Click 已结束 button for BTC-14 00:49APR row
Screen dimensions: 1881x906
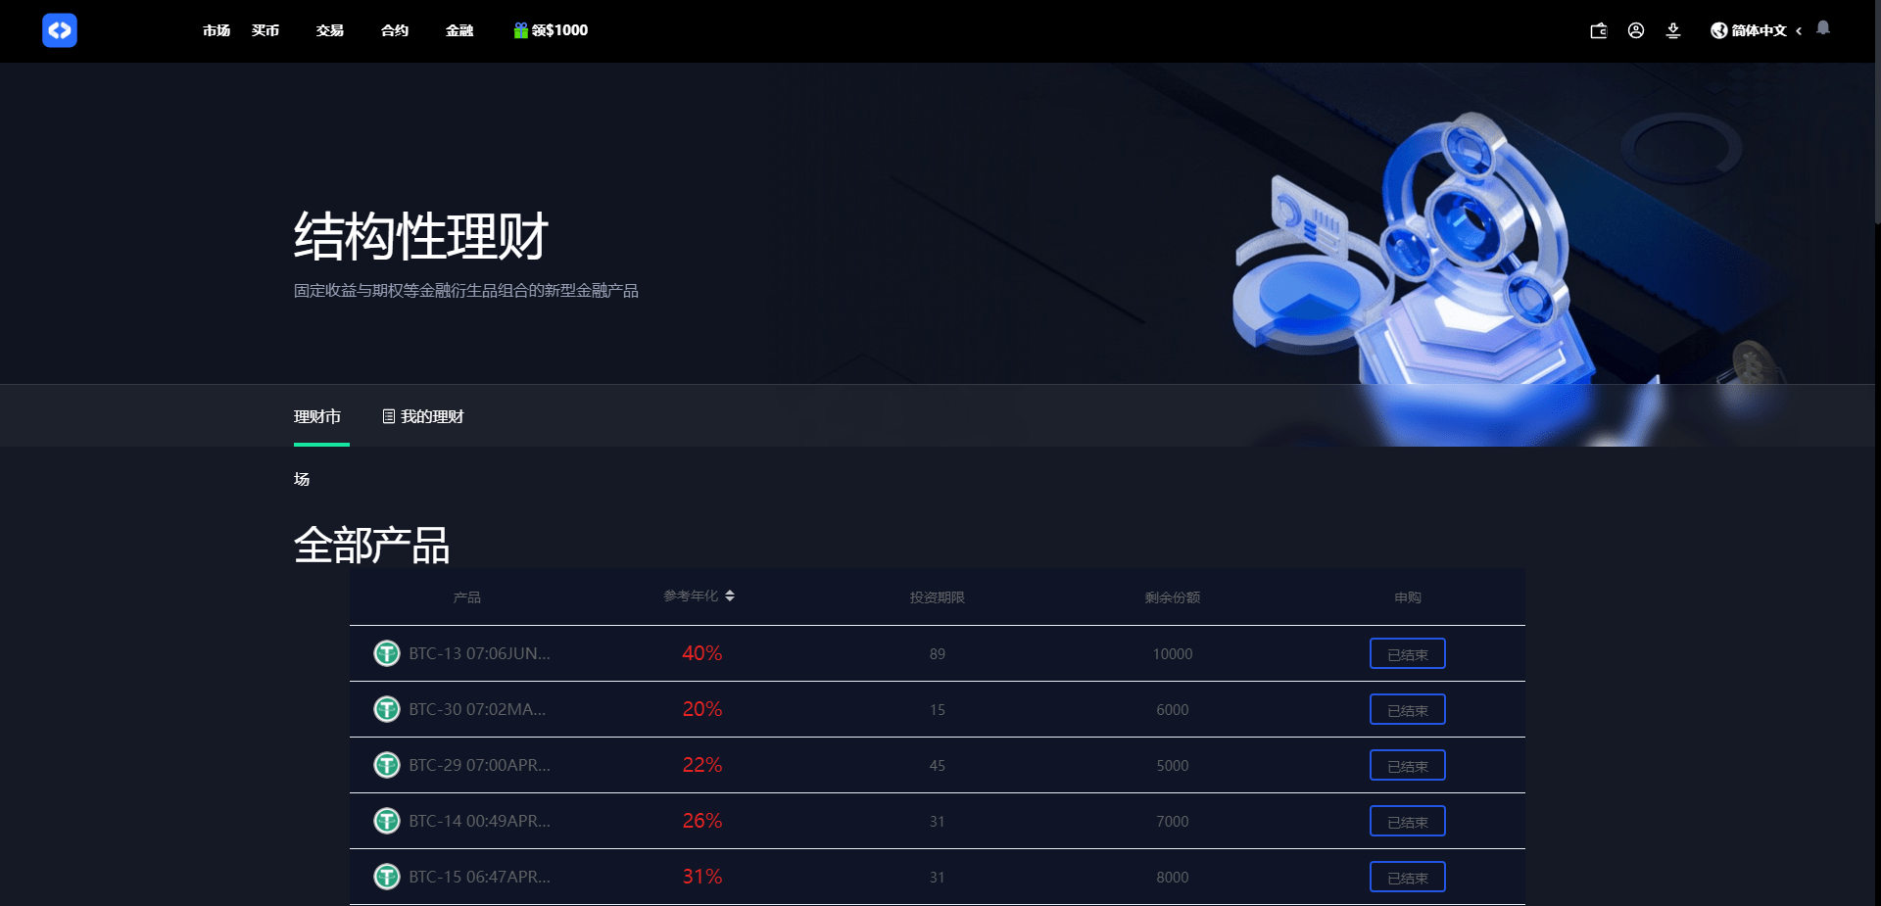(1408, 821)
